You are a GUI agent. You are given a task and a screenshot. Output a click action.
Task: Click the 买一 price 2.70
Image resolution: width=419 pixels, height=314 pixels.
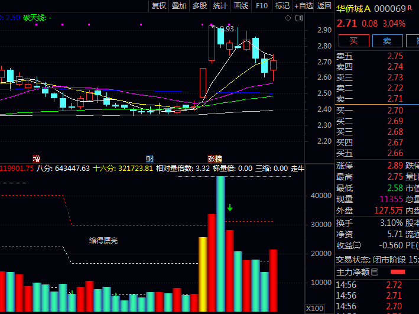(395, 111)
